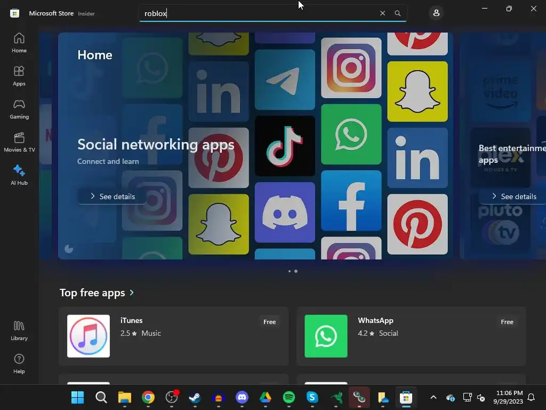Click the muted volume tray icon
The image size is (546, 410).
click(481, 397)
